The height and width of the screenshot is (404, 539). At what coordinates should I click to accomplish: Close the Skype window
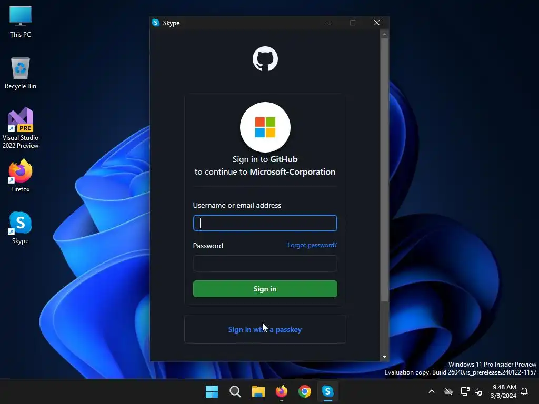point(377,23)
